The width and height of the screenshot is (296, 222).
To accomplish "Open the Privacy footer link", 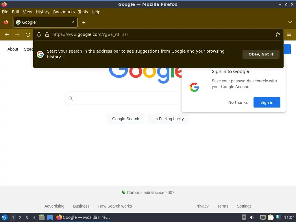I will [x=202, y=206].
